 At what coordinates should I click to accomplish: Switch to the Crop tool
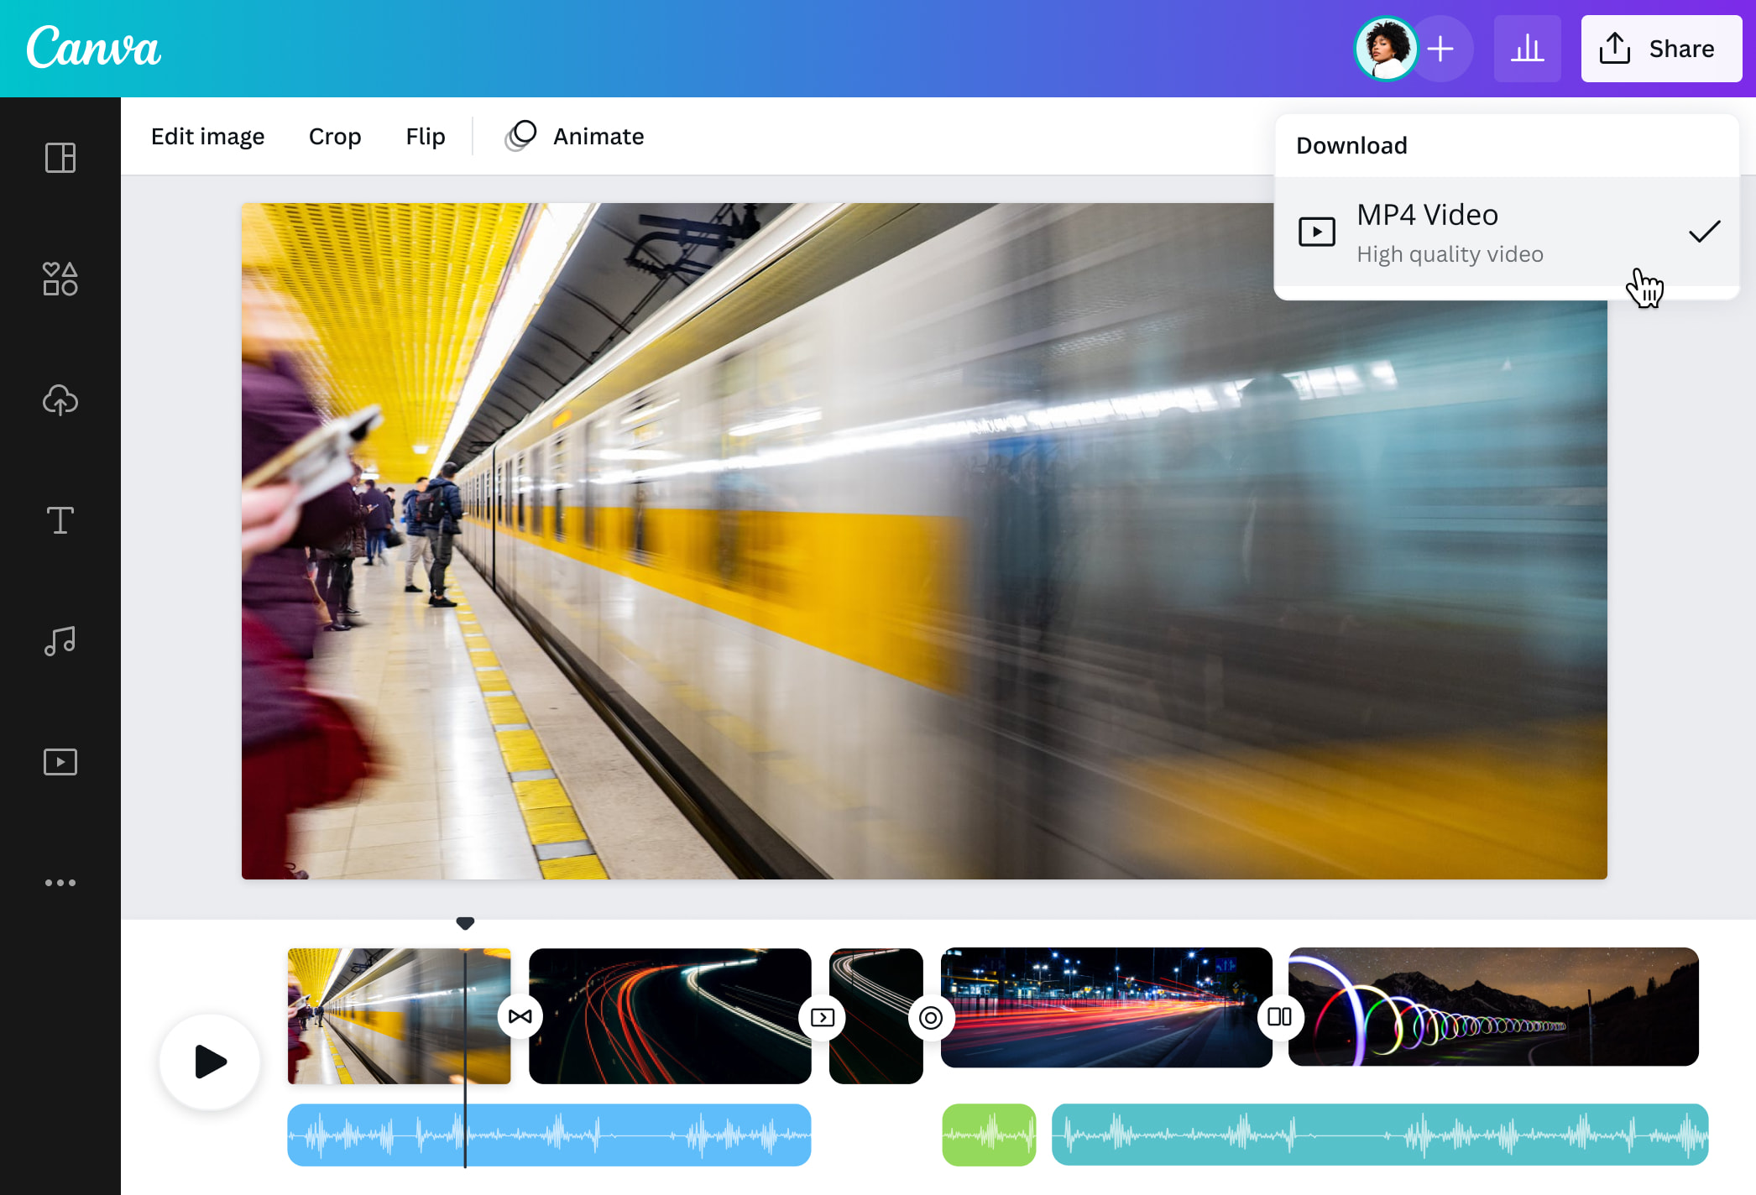pos(334,136)
